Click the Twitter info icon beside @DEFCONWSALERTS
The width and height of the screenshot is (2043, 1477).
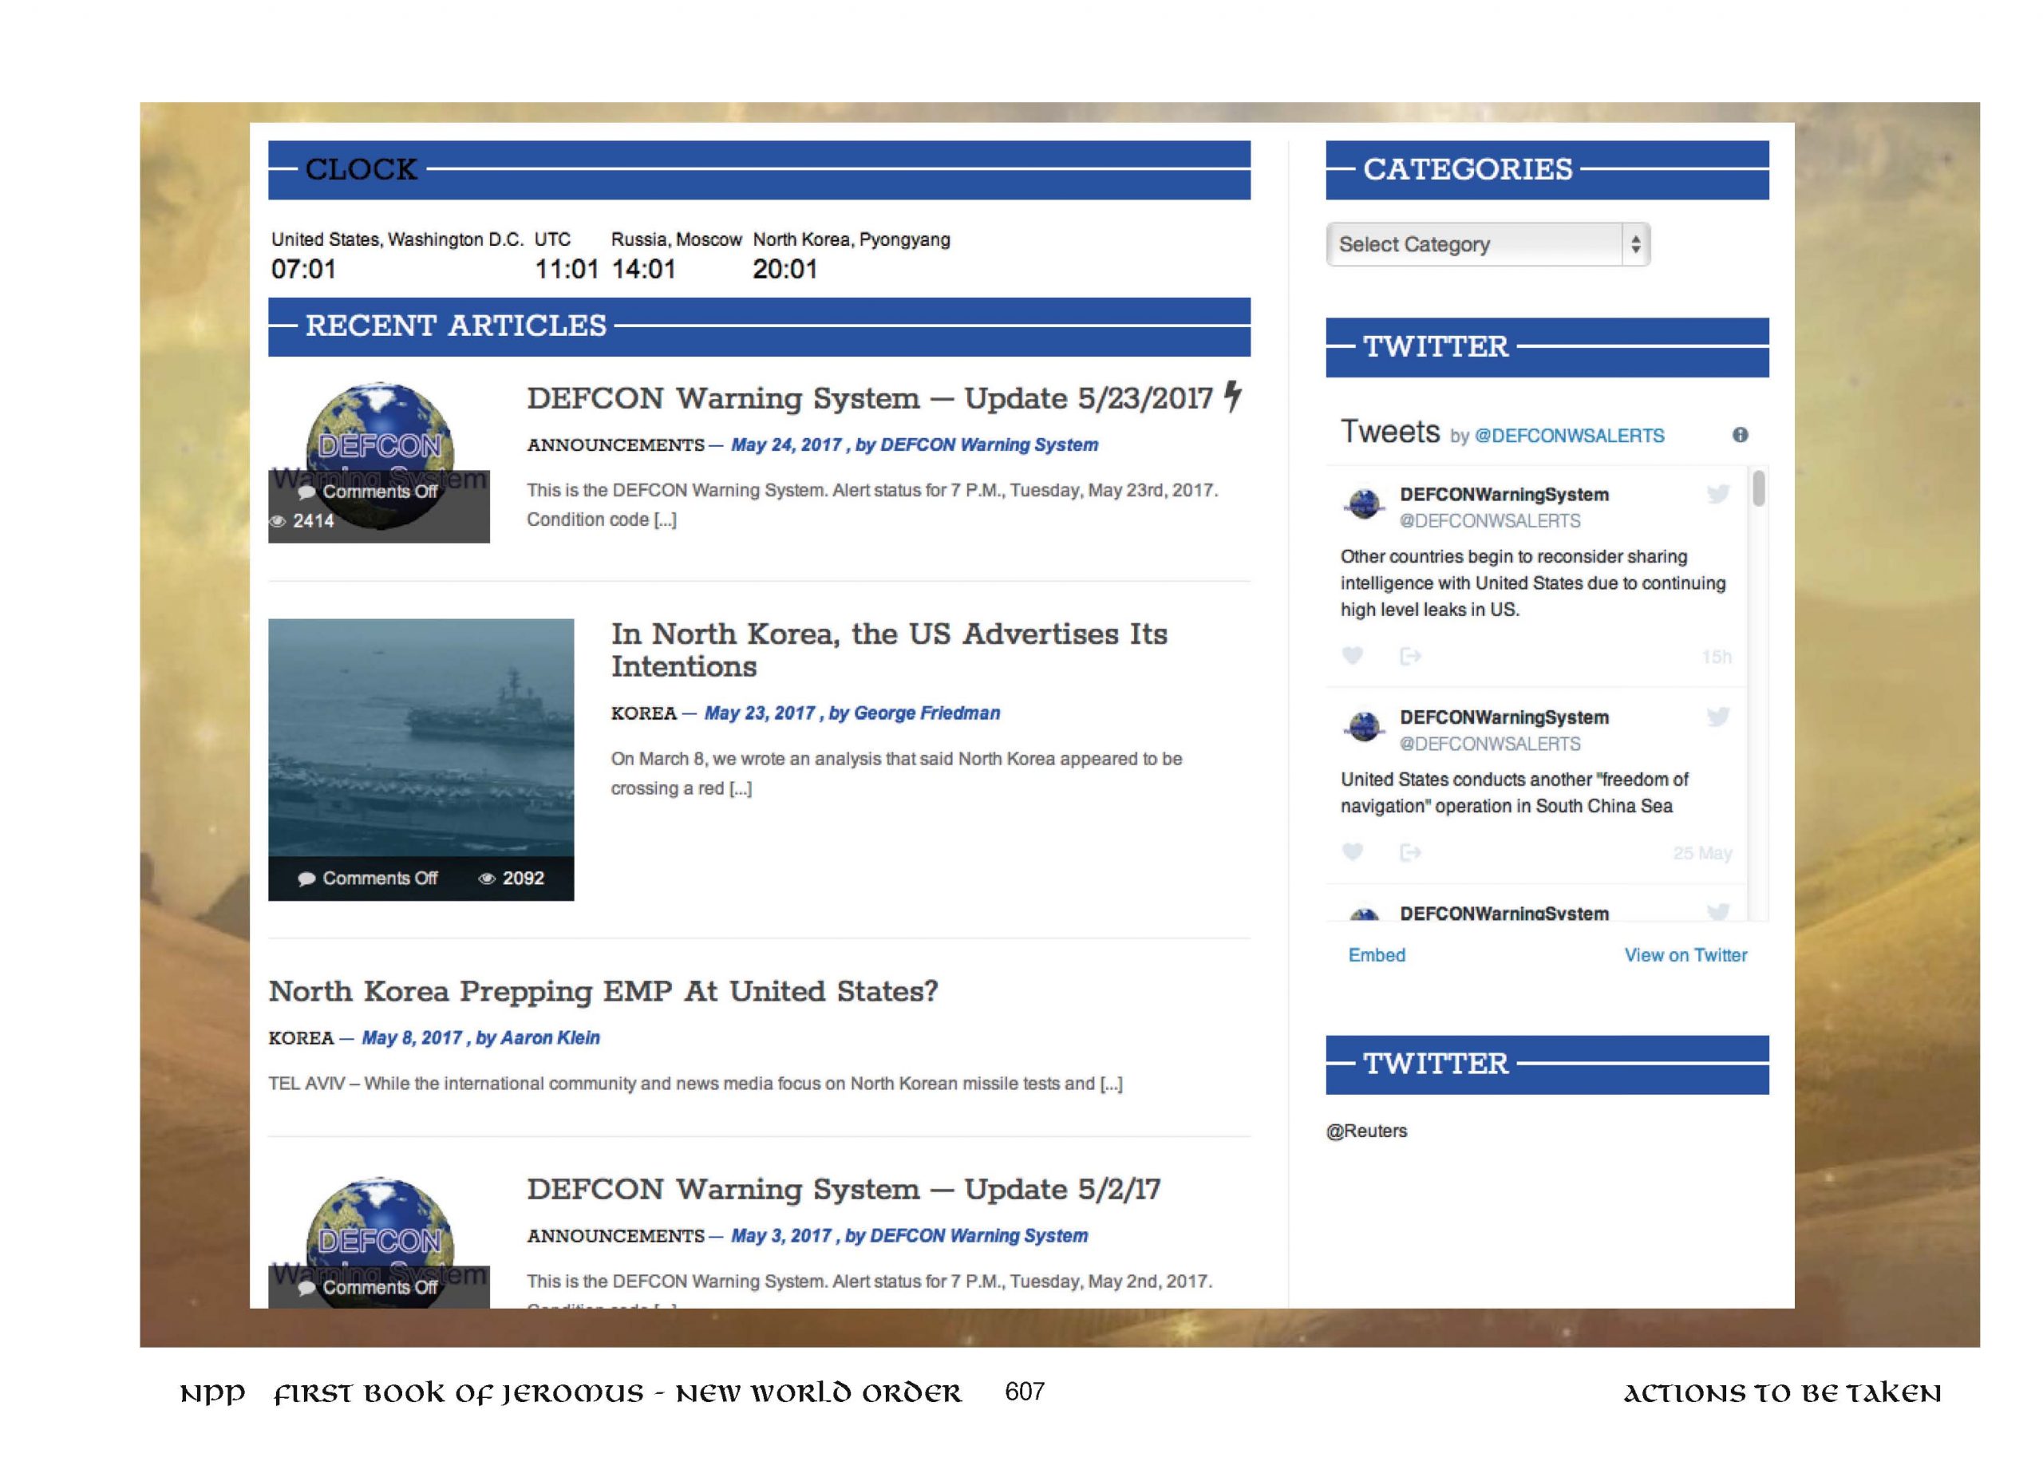point(1740,435)
